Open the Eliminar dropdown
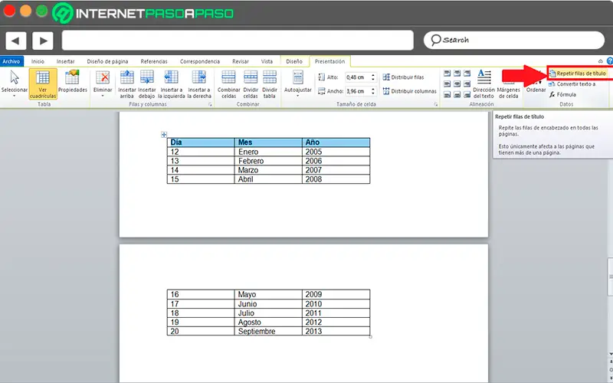The image size is (613, 383). click(103, 84)
